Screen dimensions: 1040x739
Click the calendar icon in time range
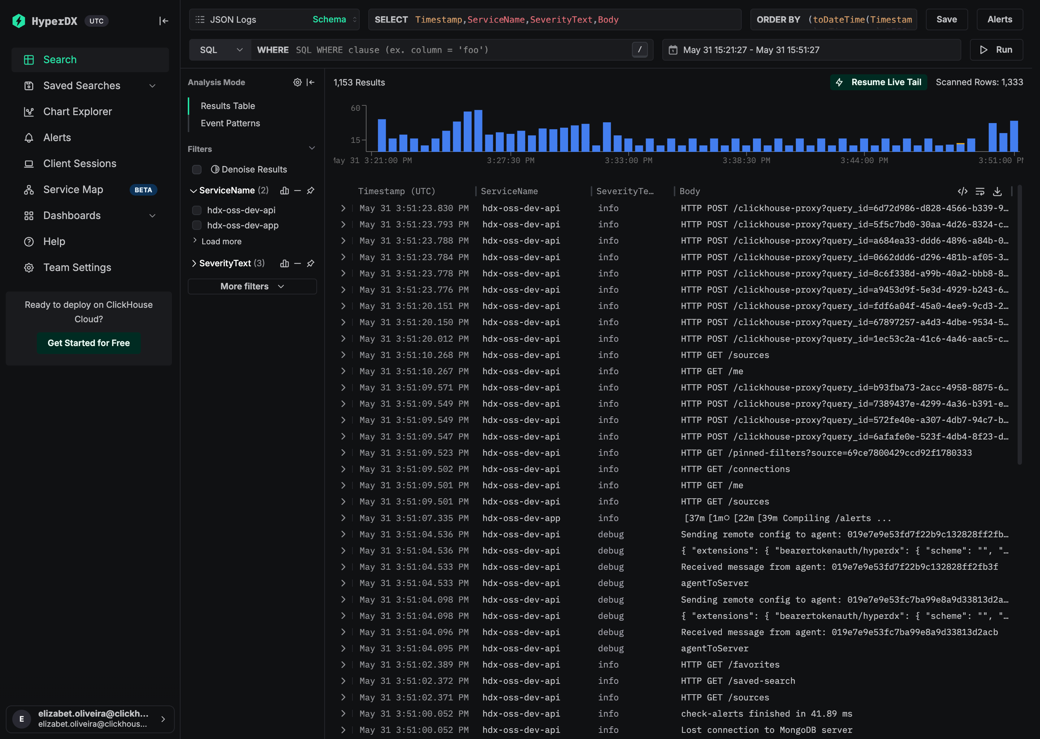point(673,50)
